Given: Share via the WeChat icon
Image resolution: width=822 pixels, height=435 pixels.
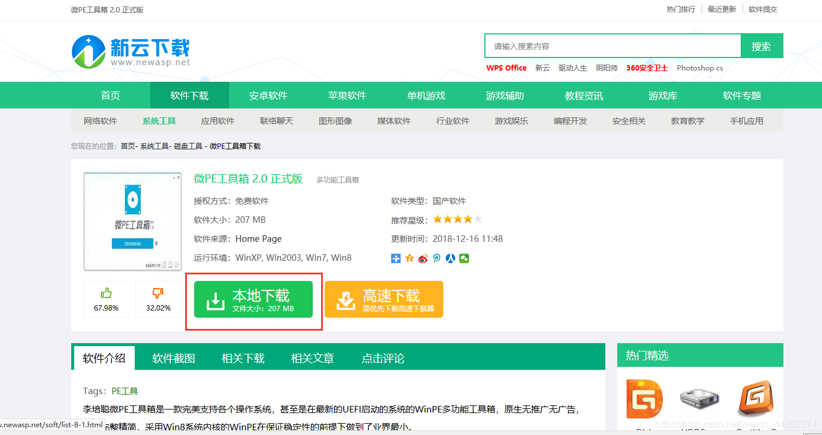Looking at the screenshot, I should click(x=464, y=258).
